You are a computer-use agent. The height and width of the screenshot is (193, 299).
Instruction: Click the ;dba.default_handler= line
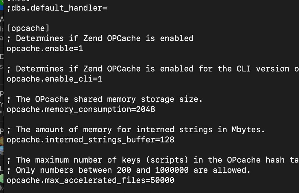[57, 8]
